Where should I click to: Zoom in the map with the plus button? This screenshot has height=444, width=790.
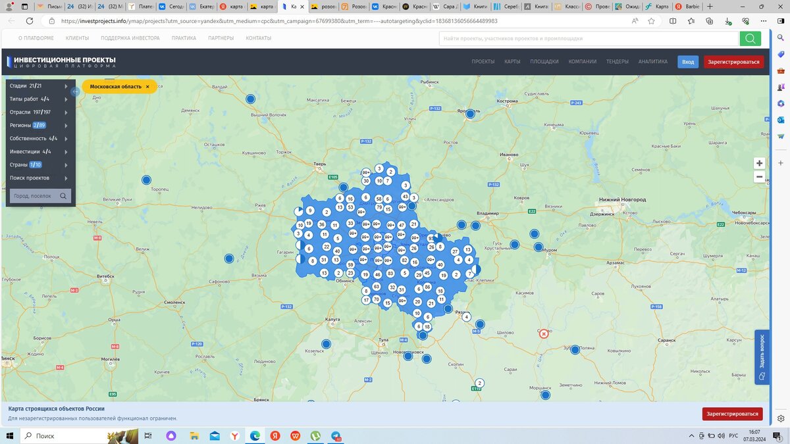(759, 163)
